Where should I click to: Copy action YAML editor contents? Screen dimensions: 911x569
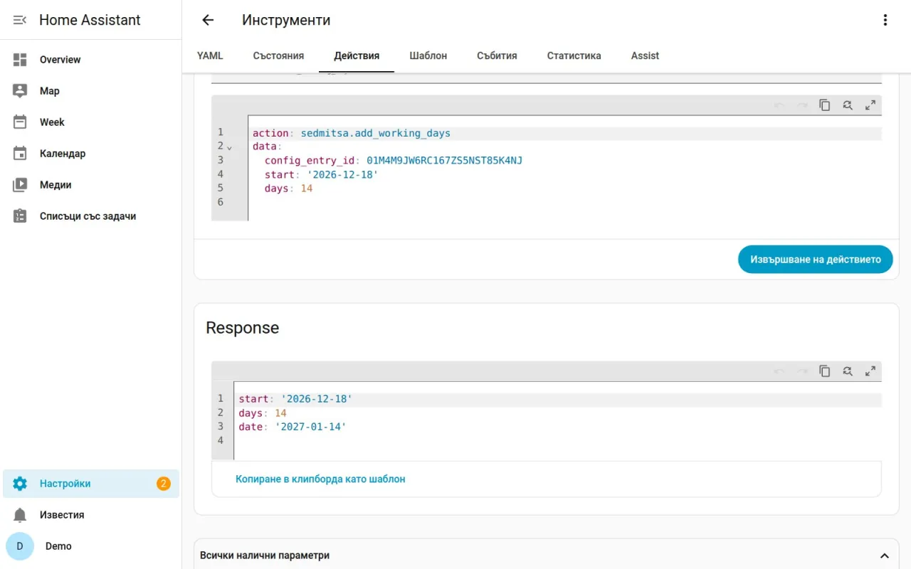coord(825,105)
